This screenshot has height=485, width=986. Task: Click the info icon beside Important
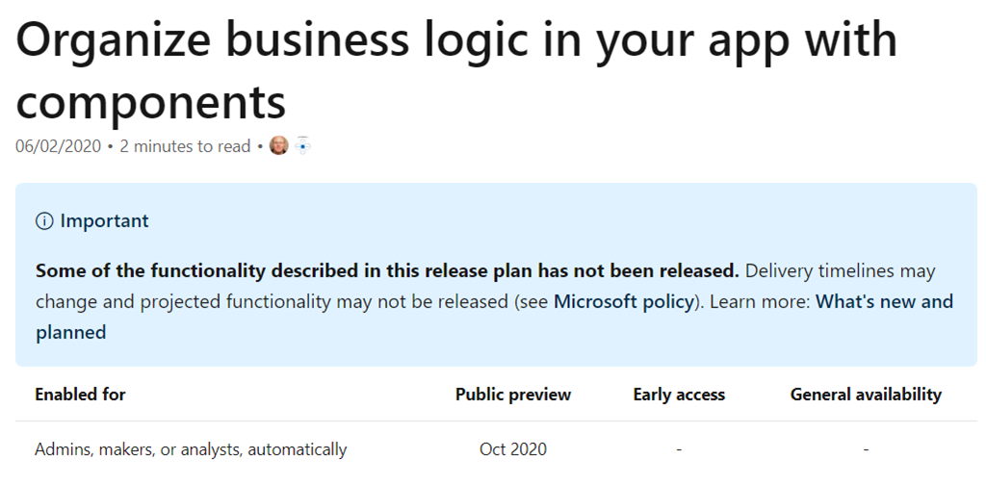44,221
